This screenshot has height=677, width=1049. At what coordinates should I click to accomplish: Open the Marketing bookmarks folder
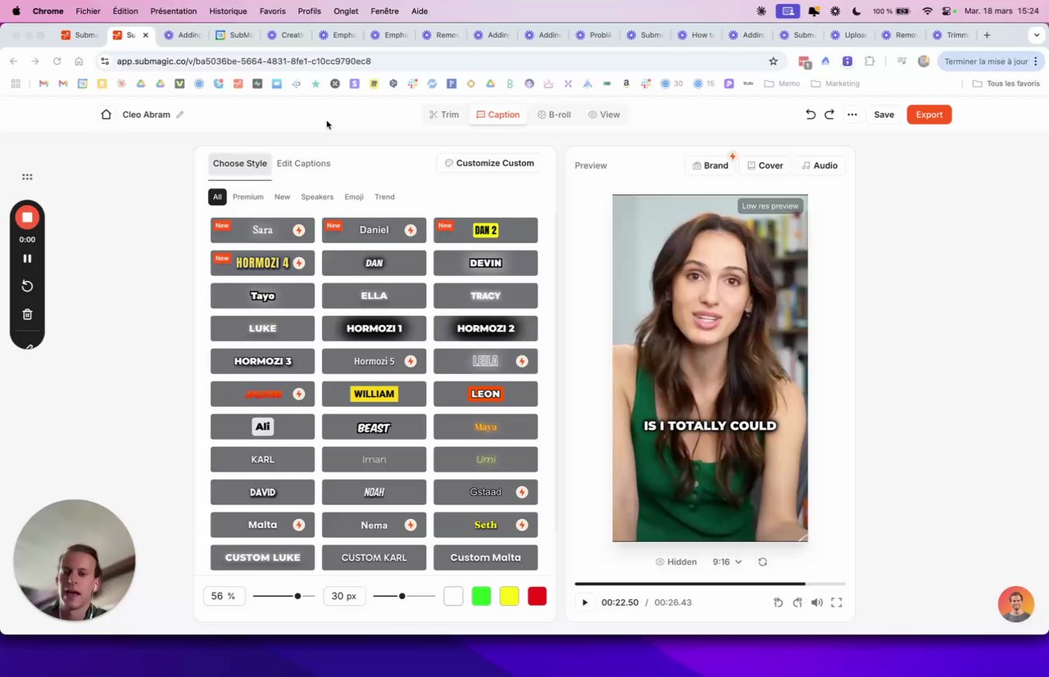pos(835,83)
